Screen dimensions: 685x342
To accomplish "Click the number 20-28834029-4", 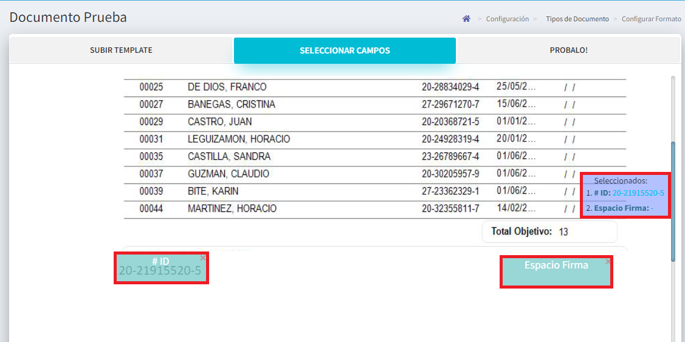I will click(450, 87).
